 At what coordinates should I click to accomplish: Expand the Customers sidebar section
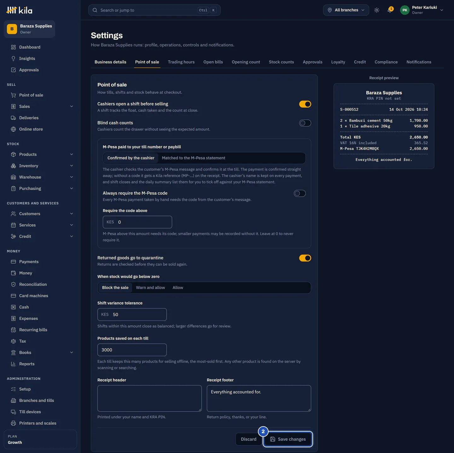[72, 214]
